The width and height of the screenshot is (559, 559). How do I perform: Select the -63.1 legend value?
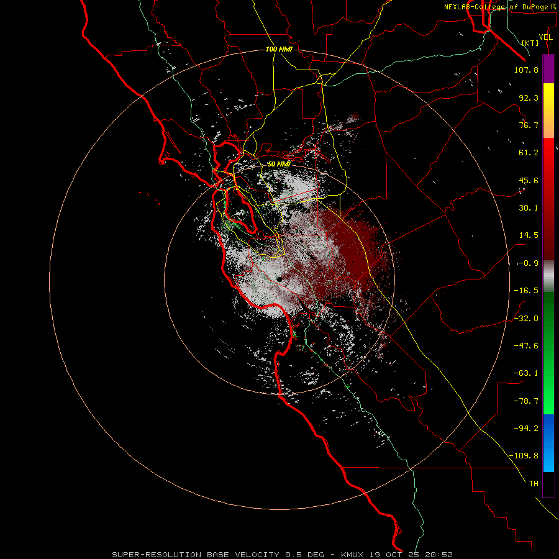point(526,373)
